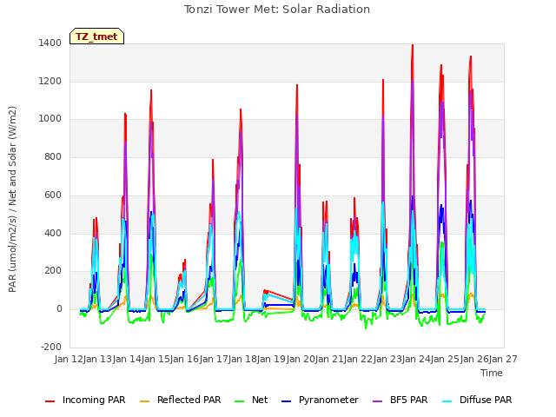Image resolution: width=556 pixels, height=417 pixels.
Task: Select the Pyranometer legend label
Action: (x=328, y=400)
